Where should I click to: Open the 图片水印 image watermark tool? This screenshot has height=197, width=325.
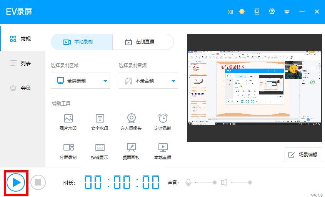(x=68, y=122)
